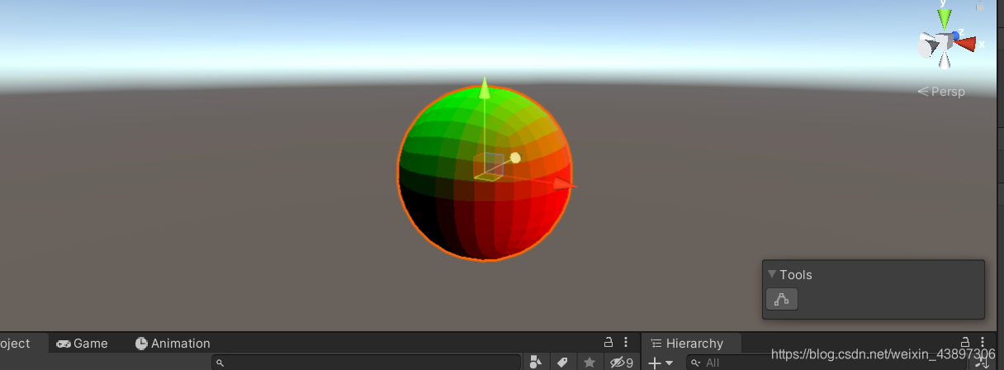Open the Game tab
Screen dimensions: 1004x370
point(82,344)
